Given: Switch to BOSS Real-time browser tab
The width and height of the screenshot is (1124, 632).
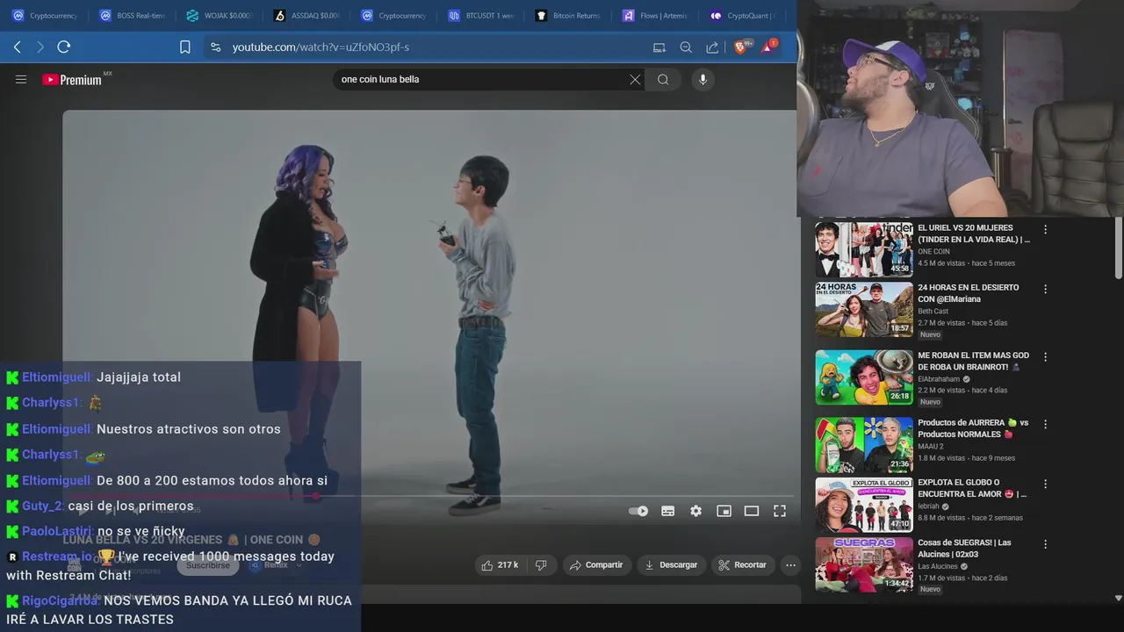Looking at the screenshot, I should (x=133, y=16).
